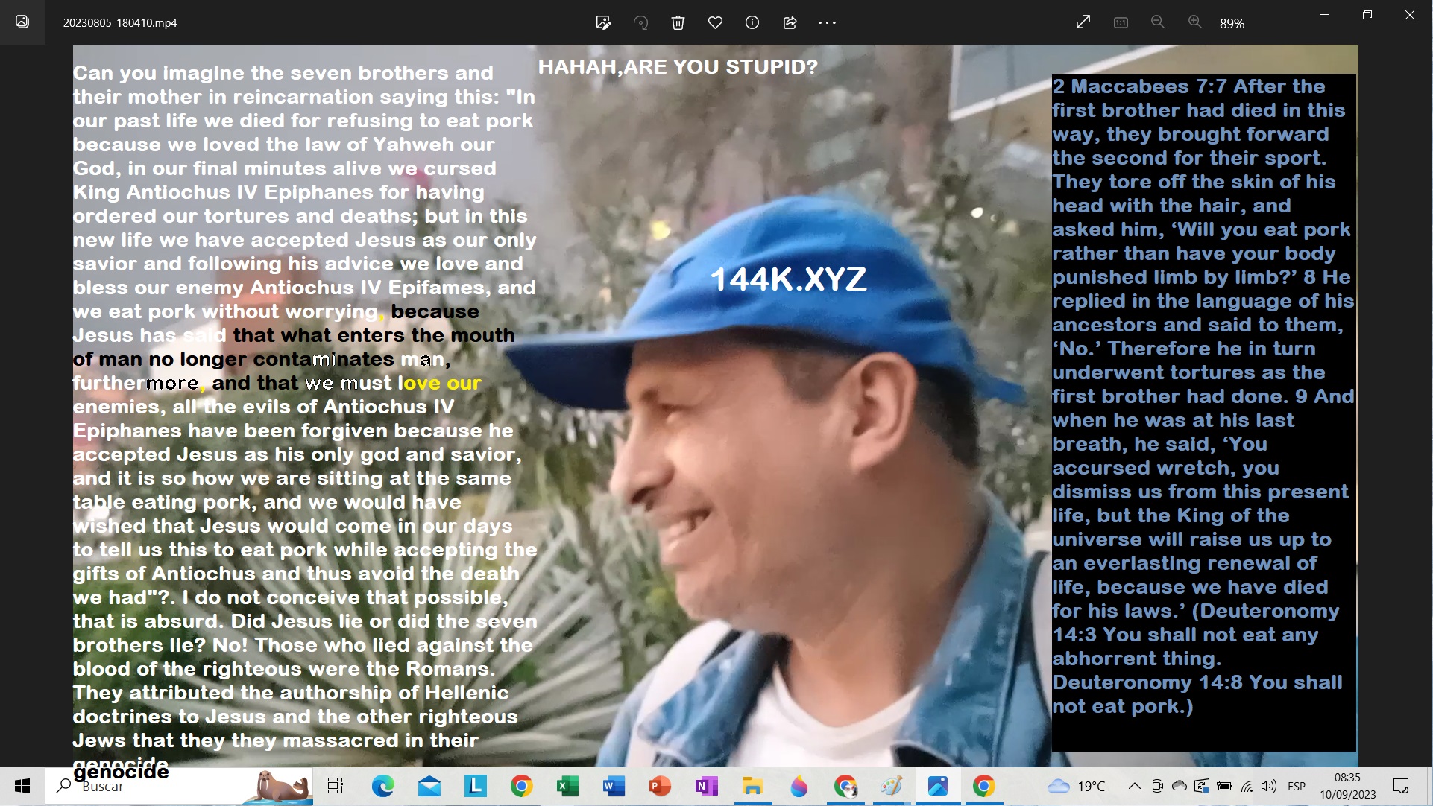Click the Photos app icon at top-left

coord(22,22)
